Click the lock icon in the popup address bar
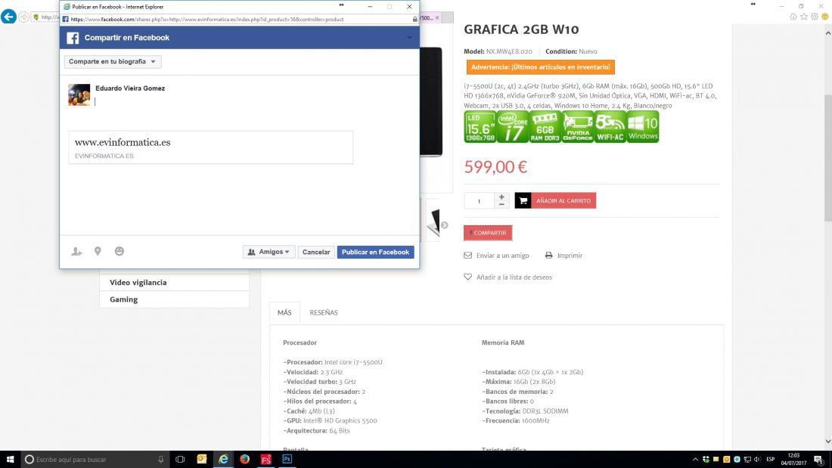832x468 pixels. coord(415,19)
